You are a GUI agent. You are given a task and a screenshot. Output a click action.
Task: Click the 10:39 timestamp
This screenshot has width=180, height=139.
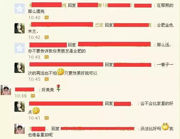(x=21, y=96)
